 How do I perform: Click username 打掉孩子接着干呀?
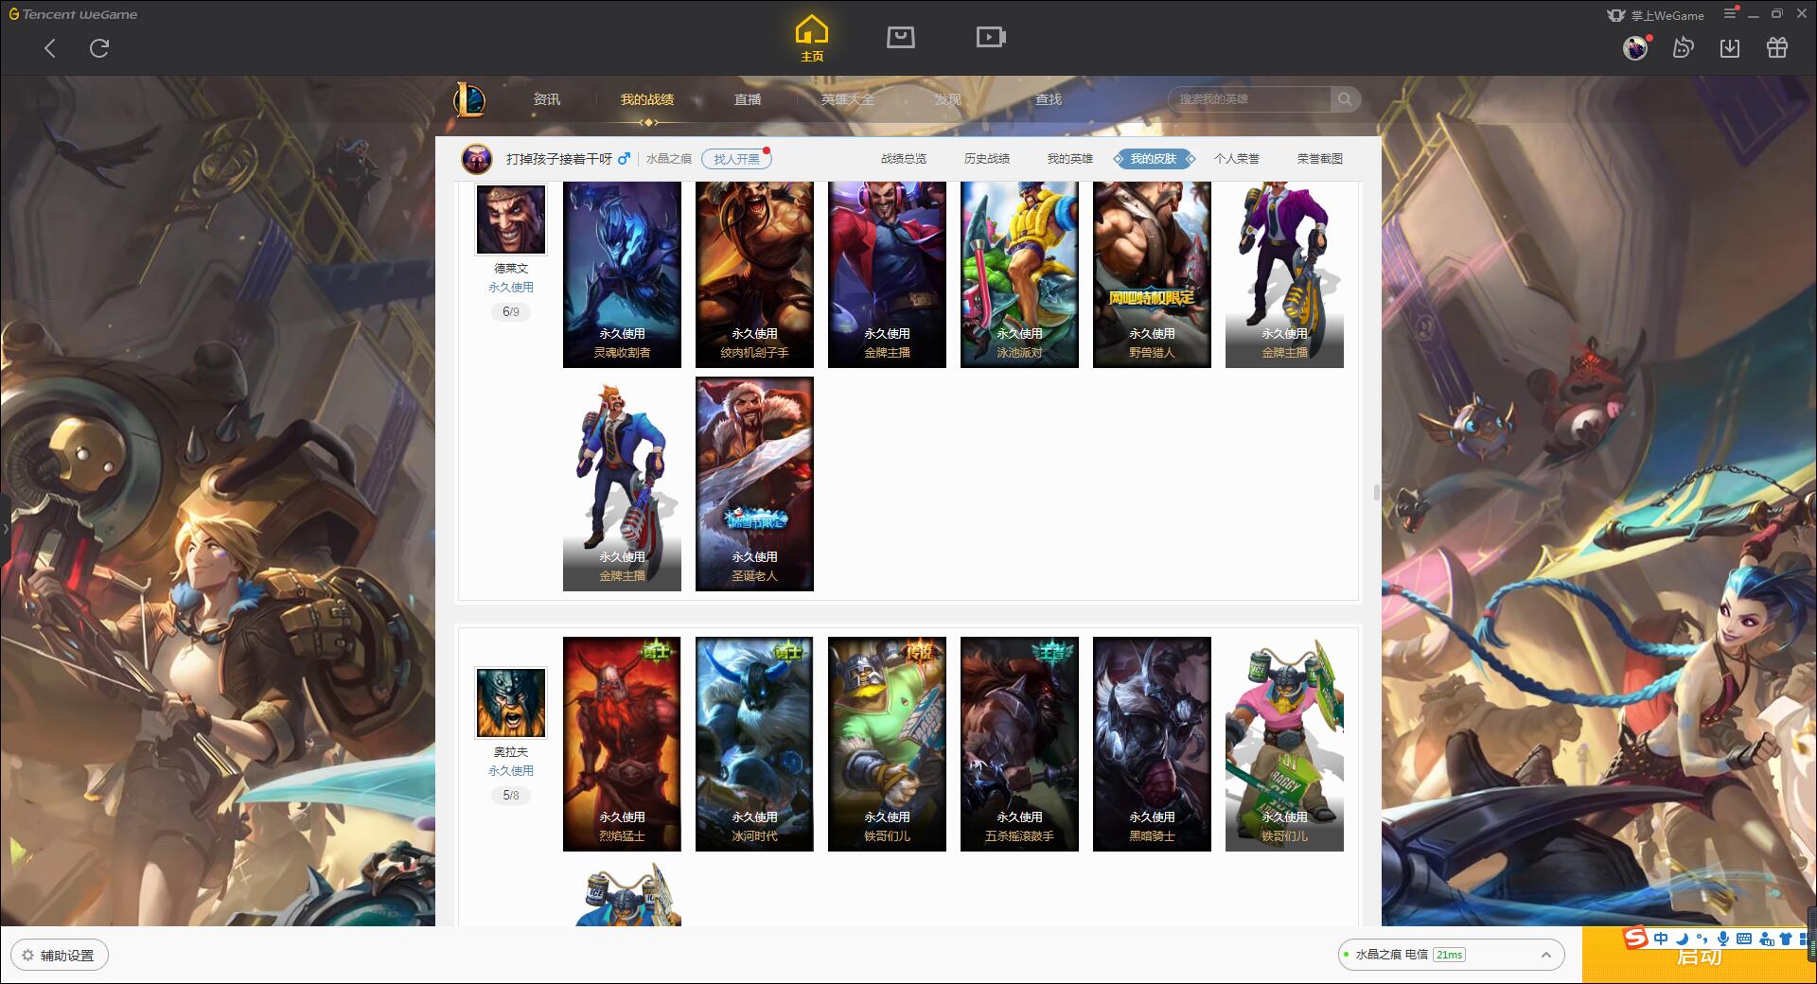(558, 159)
